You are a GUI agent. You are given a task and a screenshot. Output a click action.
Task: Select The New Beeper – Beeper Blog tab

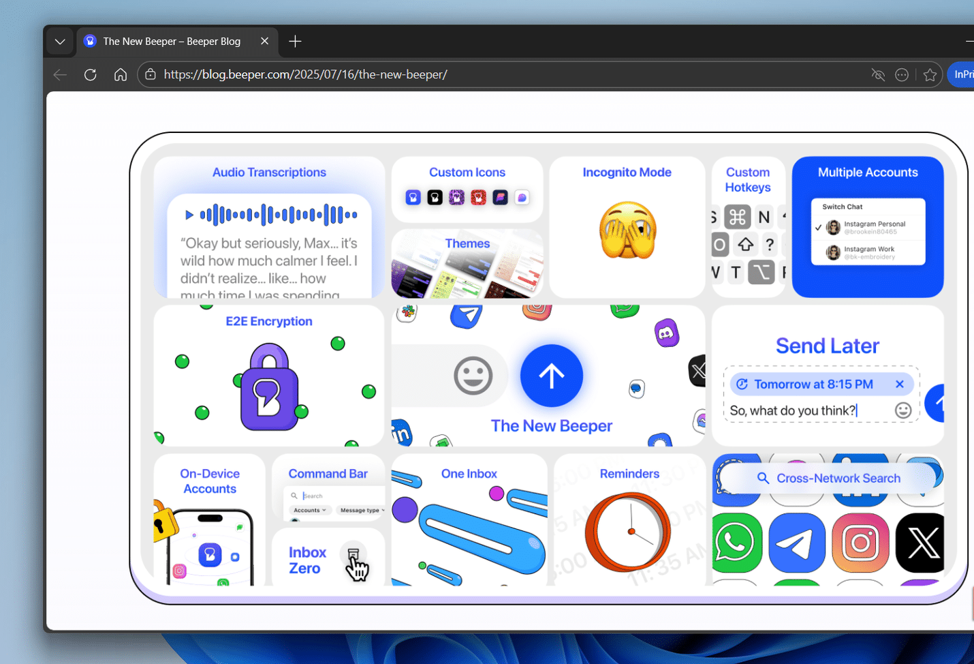click(177, 42)
